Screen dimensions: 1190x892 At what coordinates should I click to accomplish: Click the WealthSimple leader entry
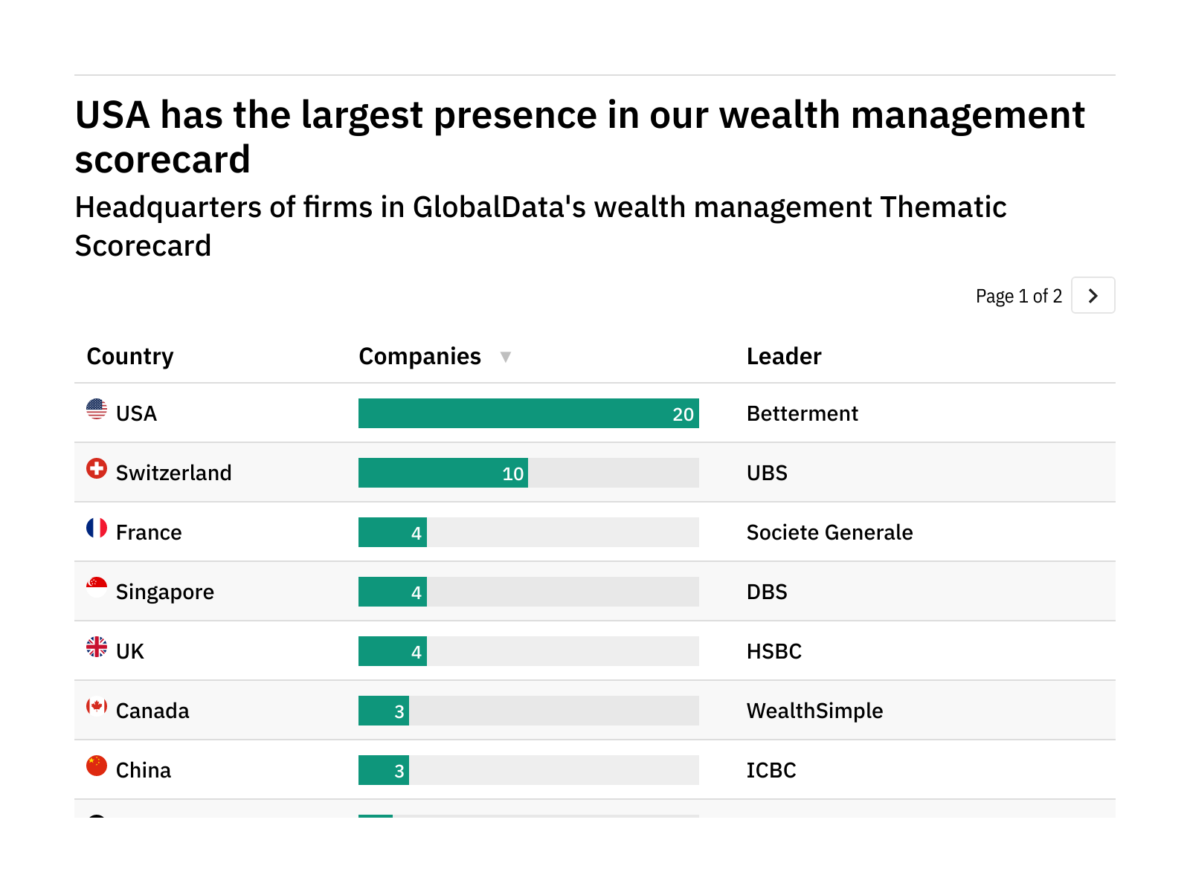coord(814,711)
